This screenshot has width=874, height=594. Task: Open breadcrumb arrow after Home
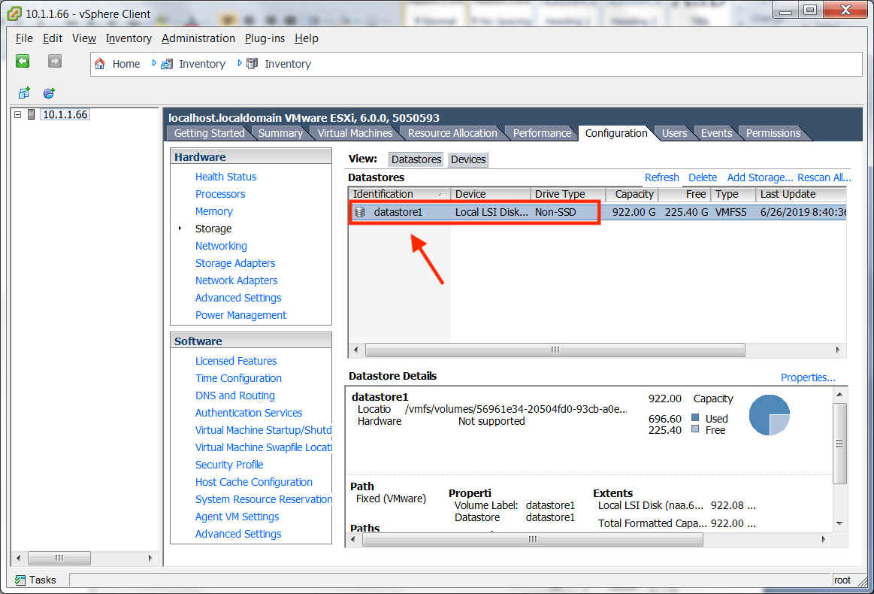154,64
